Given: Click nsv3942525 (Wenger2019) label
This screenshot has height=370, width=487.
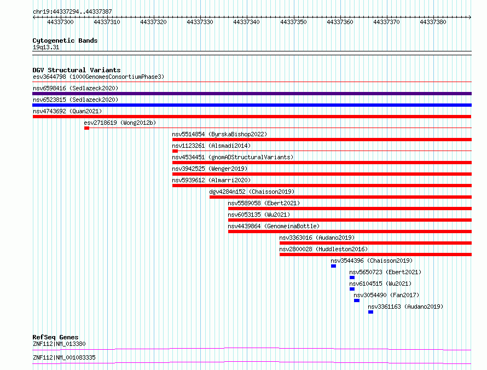Looking at the screenshot, I should (210, 169).
